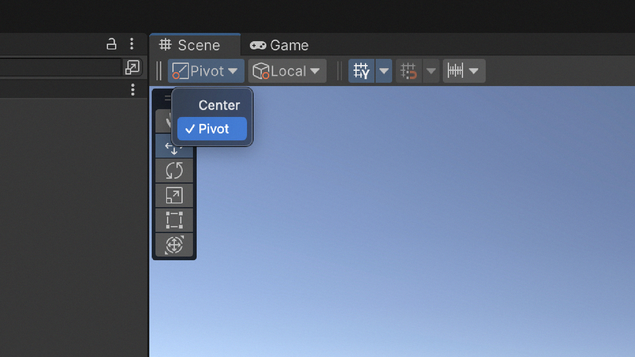Screen dimensions: 635x357
Task: Select the Scale tool
Action: click(x=174, y=195)
